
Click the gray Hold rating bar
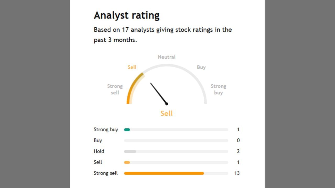pyautogui.click(x=130, y=151)
